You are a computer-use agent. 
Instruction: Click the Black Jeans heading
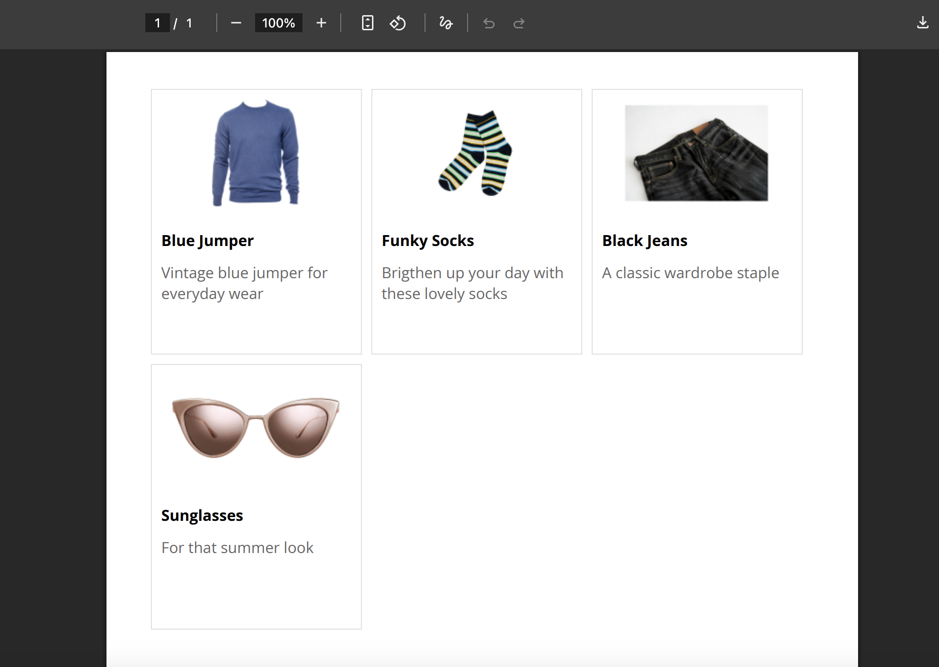[x=645, y=241]
